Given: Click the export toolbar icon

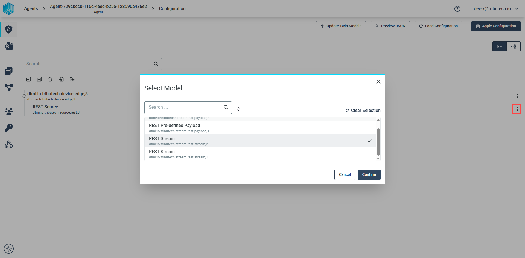Looking at the screenshot, I should pyautogui.click(x=72, y=79).
